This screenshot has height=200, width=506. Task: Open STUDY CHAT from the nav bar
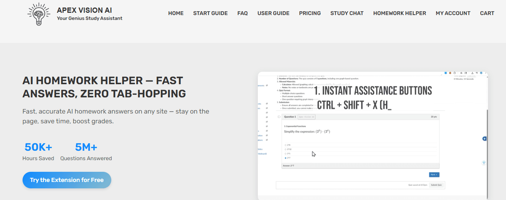[x=347, y=13]
